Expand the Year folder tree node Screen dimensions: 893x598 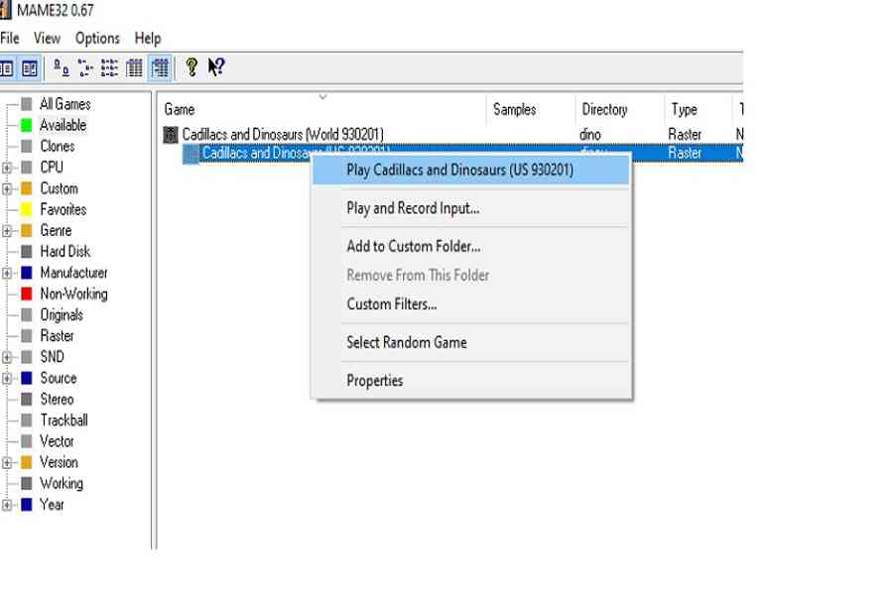point(7,505)
